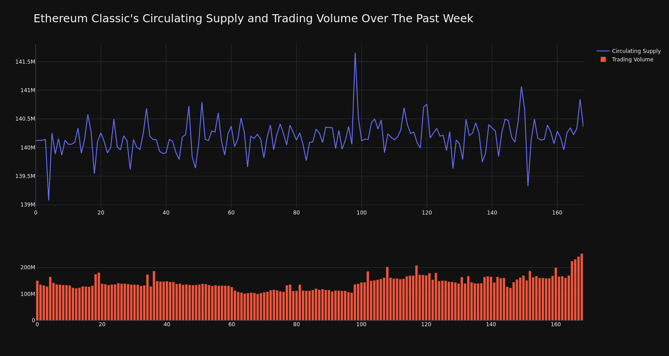The height and width of the screenshot is (356, 669).
Task: Click x-axis label 160 under volume chart
Action: [556, 324]
